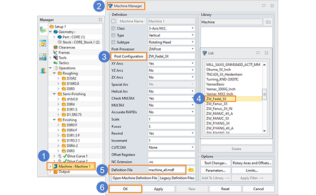Select ZW_Fanuc_3X in the List
This screenshot has height=195, width=316.
click(x=217, y=104)
